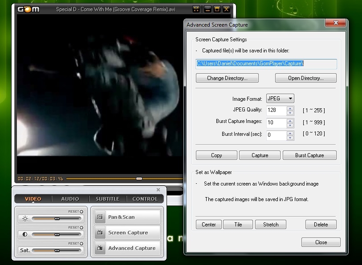
Task: Click the contrast slider handle
Action: point(57,235)
